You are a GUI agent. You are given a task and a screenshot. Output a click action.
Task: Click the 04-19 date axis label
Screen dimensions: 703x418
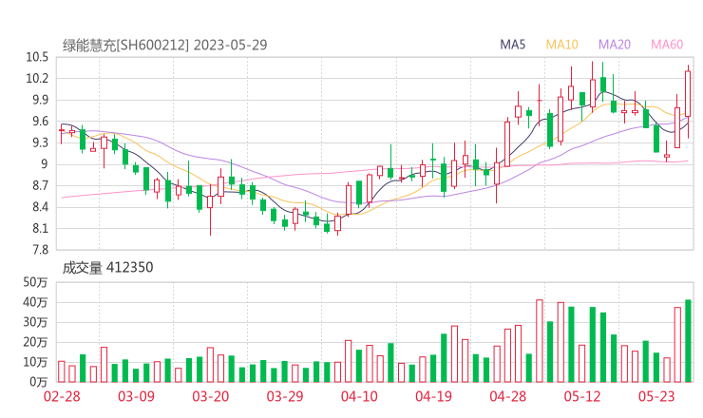(x=433, y=396)
